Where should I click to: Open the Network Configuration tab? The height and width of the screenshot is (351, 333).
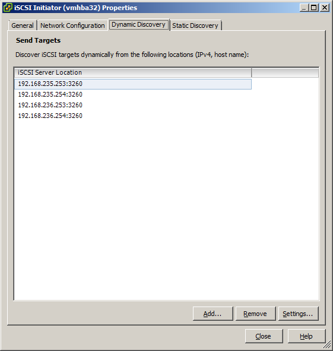click(x=72, y=25)
